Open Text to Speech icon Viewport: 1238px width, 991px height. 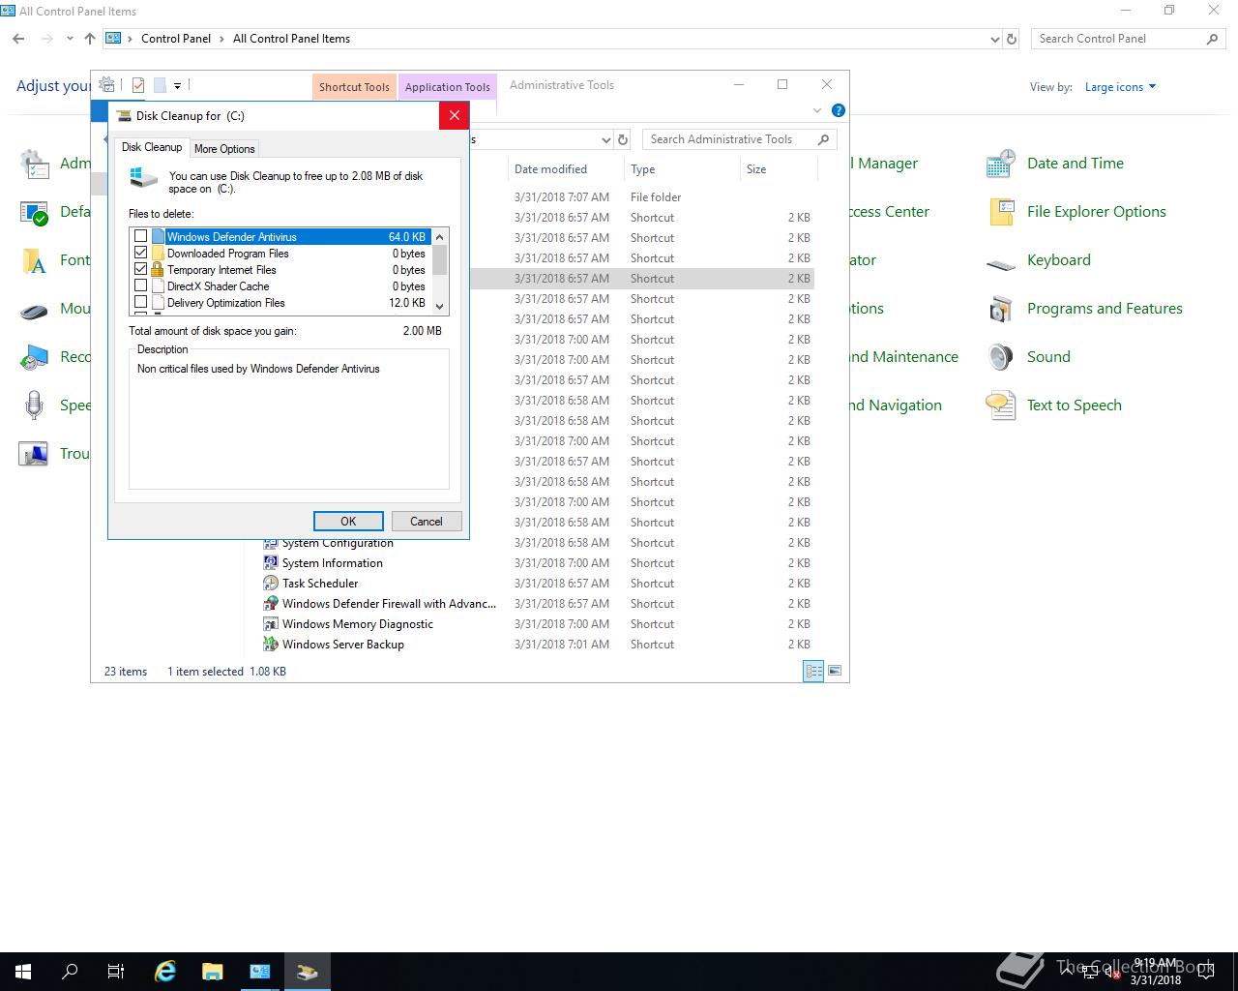click(x=1001, y=405)
